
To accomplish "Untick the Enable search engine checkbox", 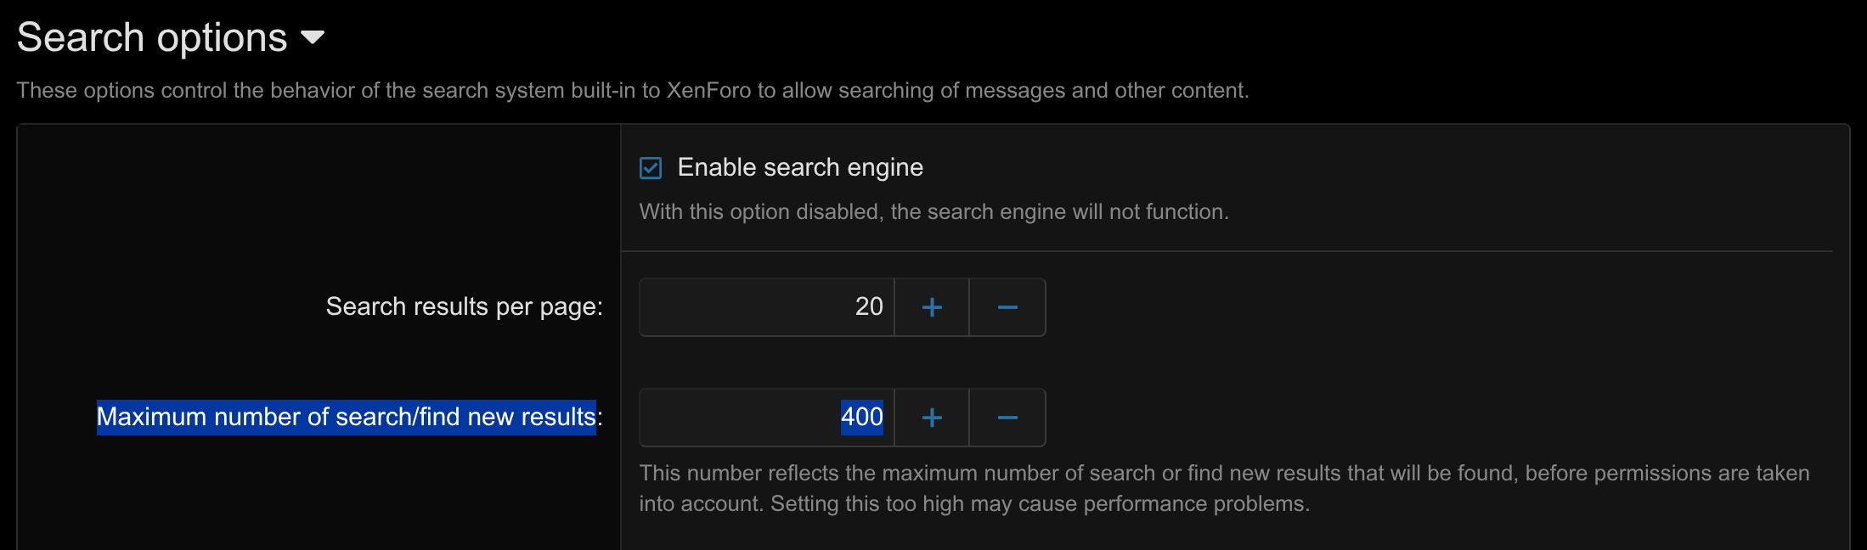I will (x=651, y=168).
